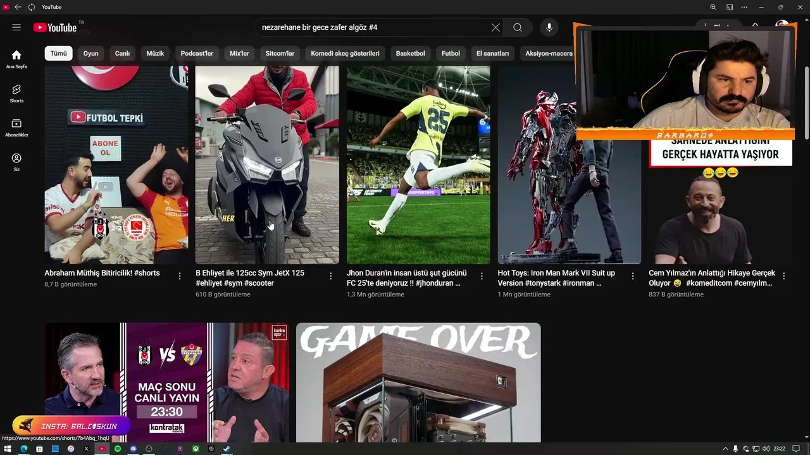The image size is (810, 455).
Task: Open options for the Sym JetX 125 short
Action: pyautogui.click(x=330, y=276)
